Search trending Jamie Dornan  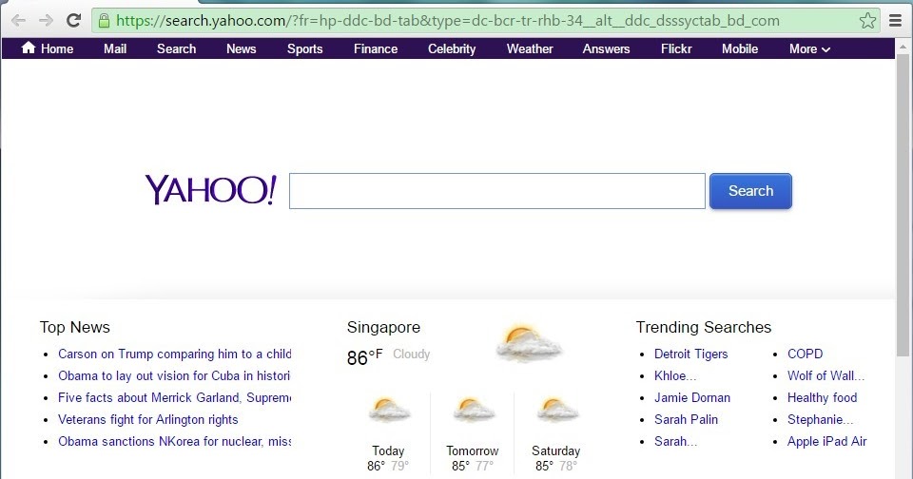[x=692, y=397]
